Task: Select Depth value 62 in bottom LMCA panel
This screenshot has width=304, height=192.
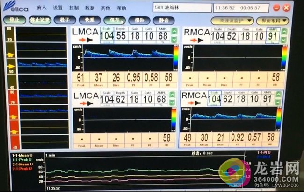Action: pyautogui.click(x=121, y=99)
